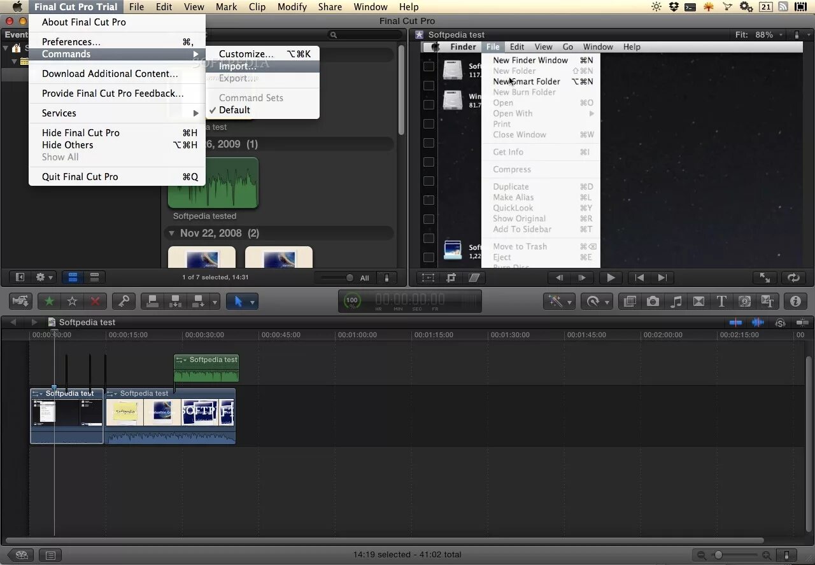This screenshot has height=565, width=815.
Task: Open the Transitions browser icon
Action: tap(698, 301)
